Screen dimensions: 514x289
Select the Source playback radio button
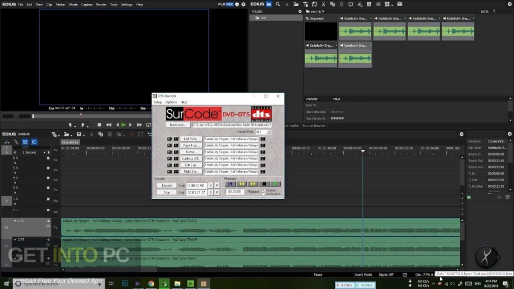(263, 190)
